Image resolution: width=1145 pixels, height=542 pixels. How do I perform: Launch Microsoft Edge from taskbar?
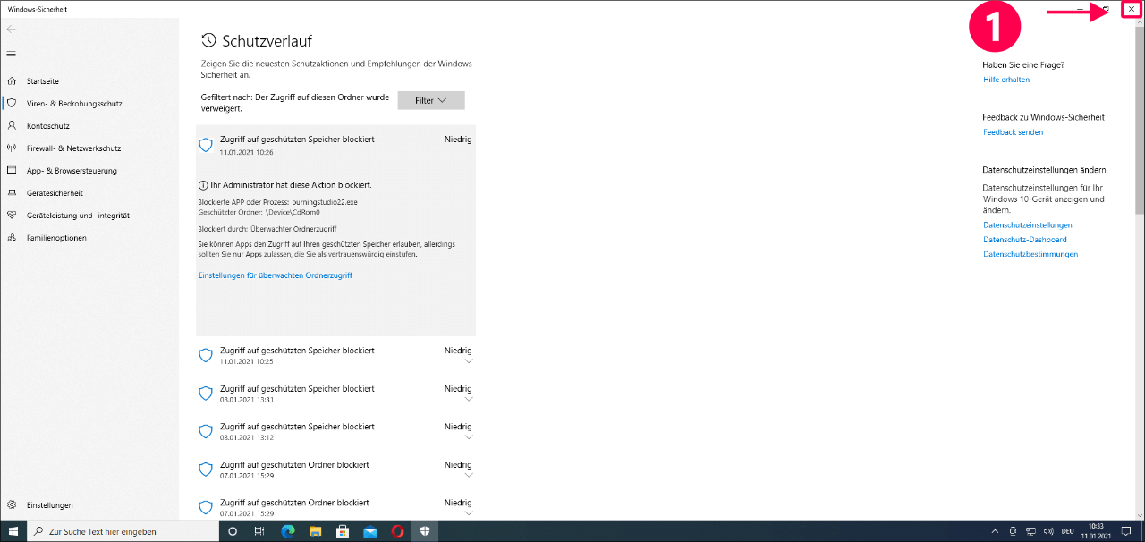coord(287,531)
